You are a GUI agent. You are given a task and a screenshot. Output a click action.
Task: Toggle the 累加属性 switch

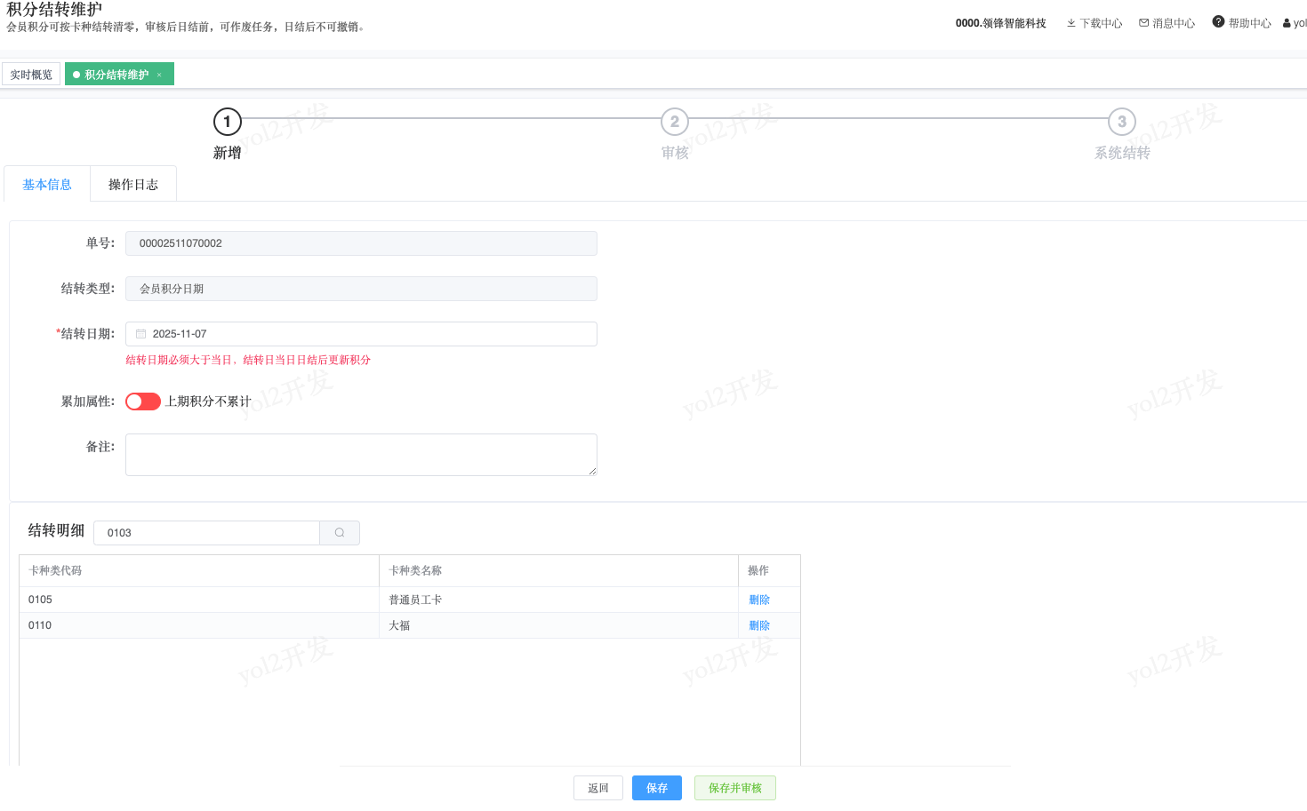(143, 402)
